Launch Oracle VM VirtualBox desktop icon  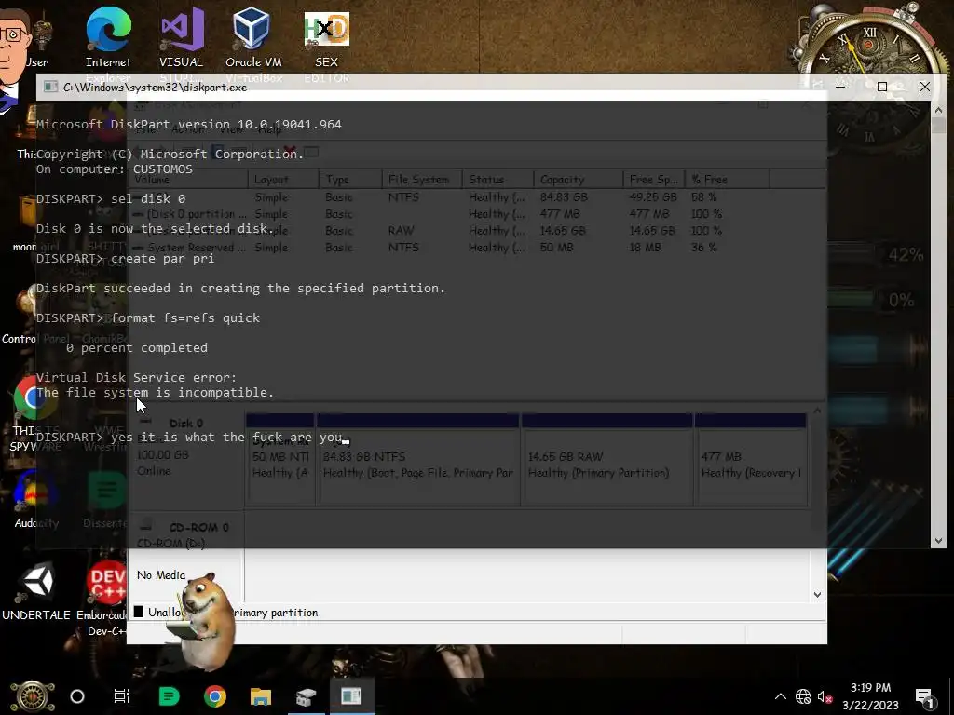pos(253,36)
